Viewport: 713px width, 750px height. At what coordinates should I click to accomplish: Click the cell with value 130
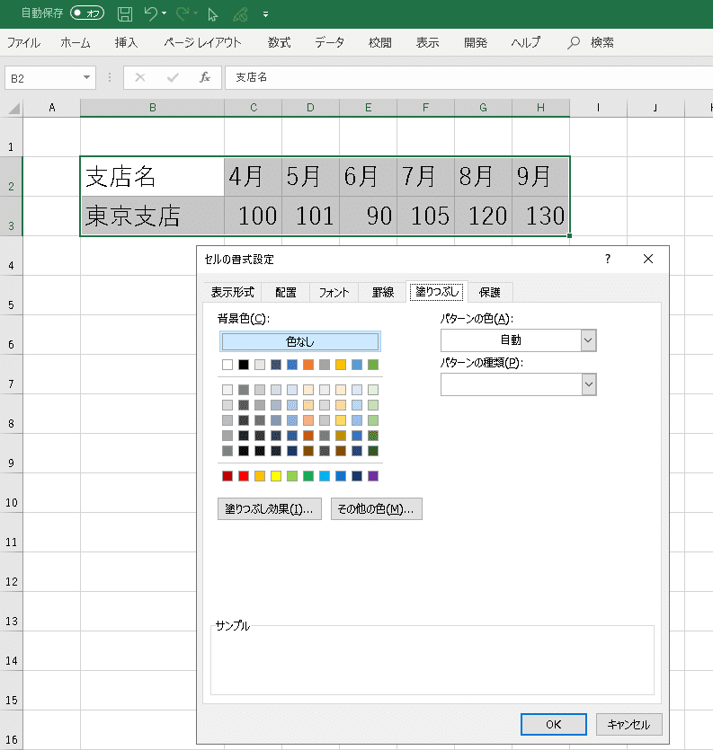pyautogui.click(x=540, y=216)
